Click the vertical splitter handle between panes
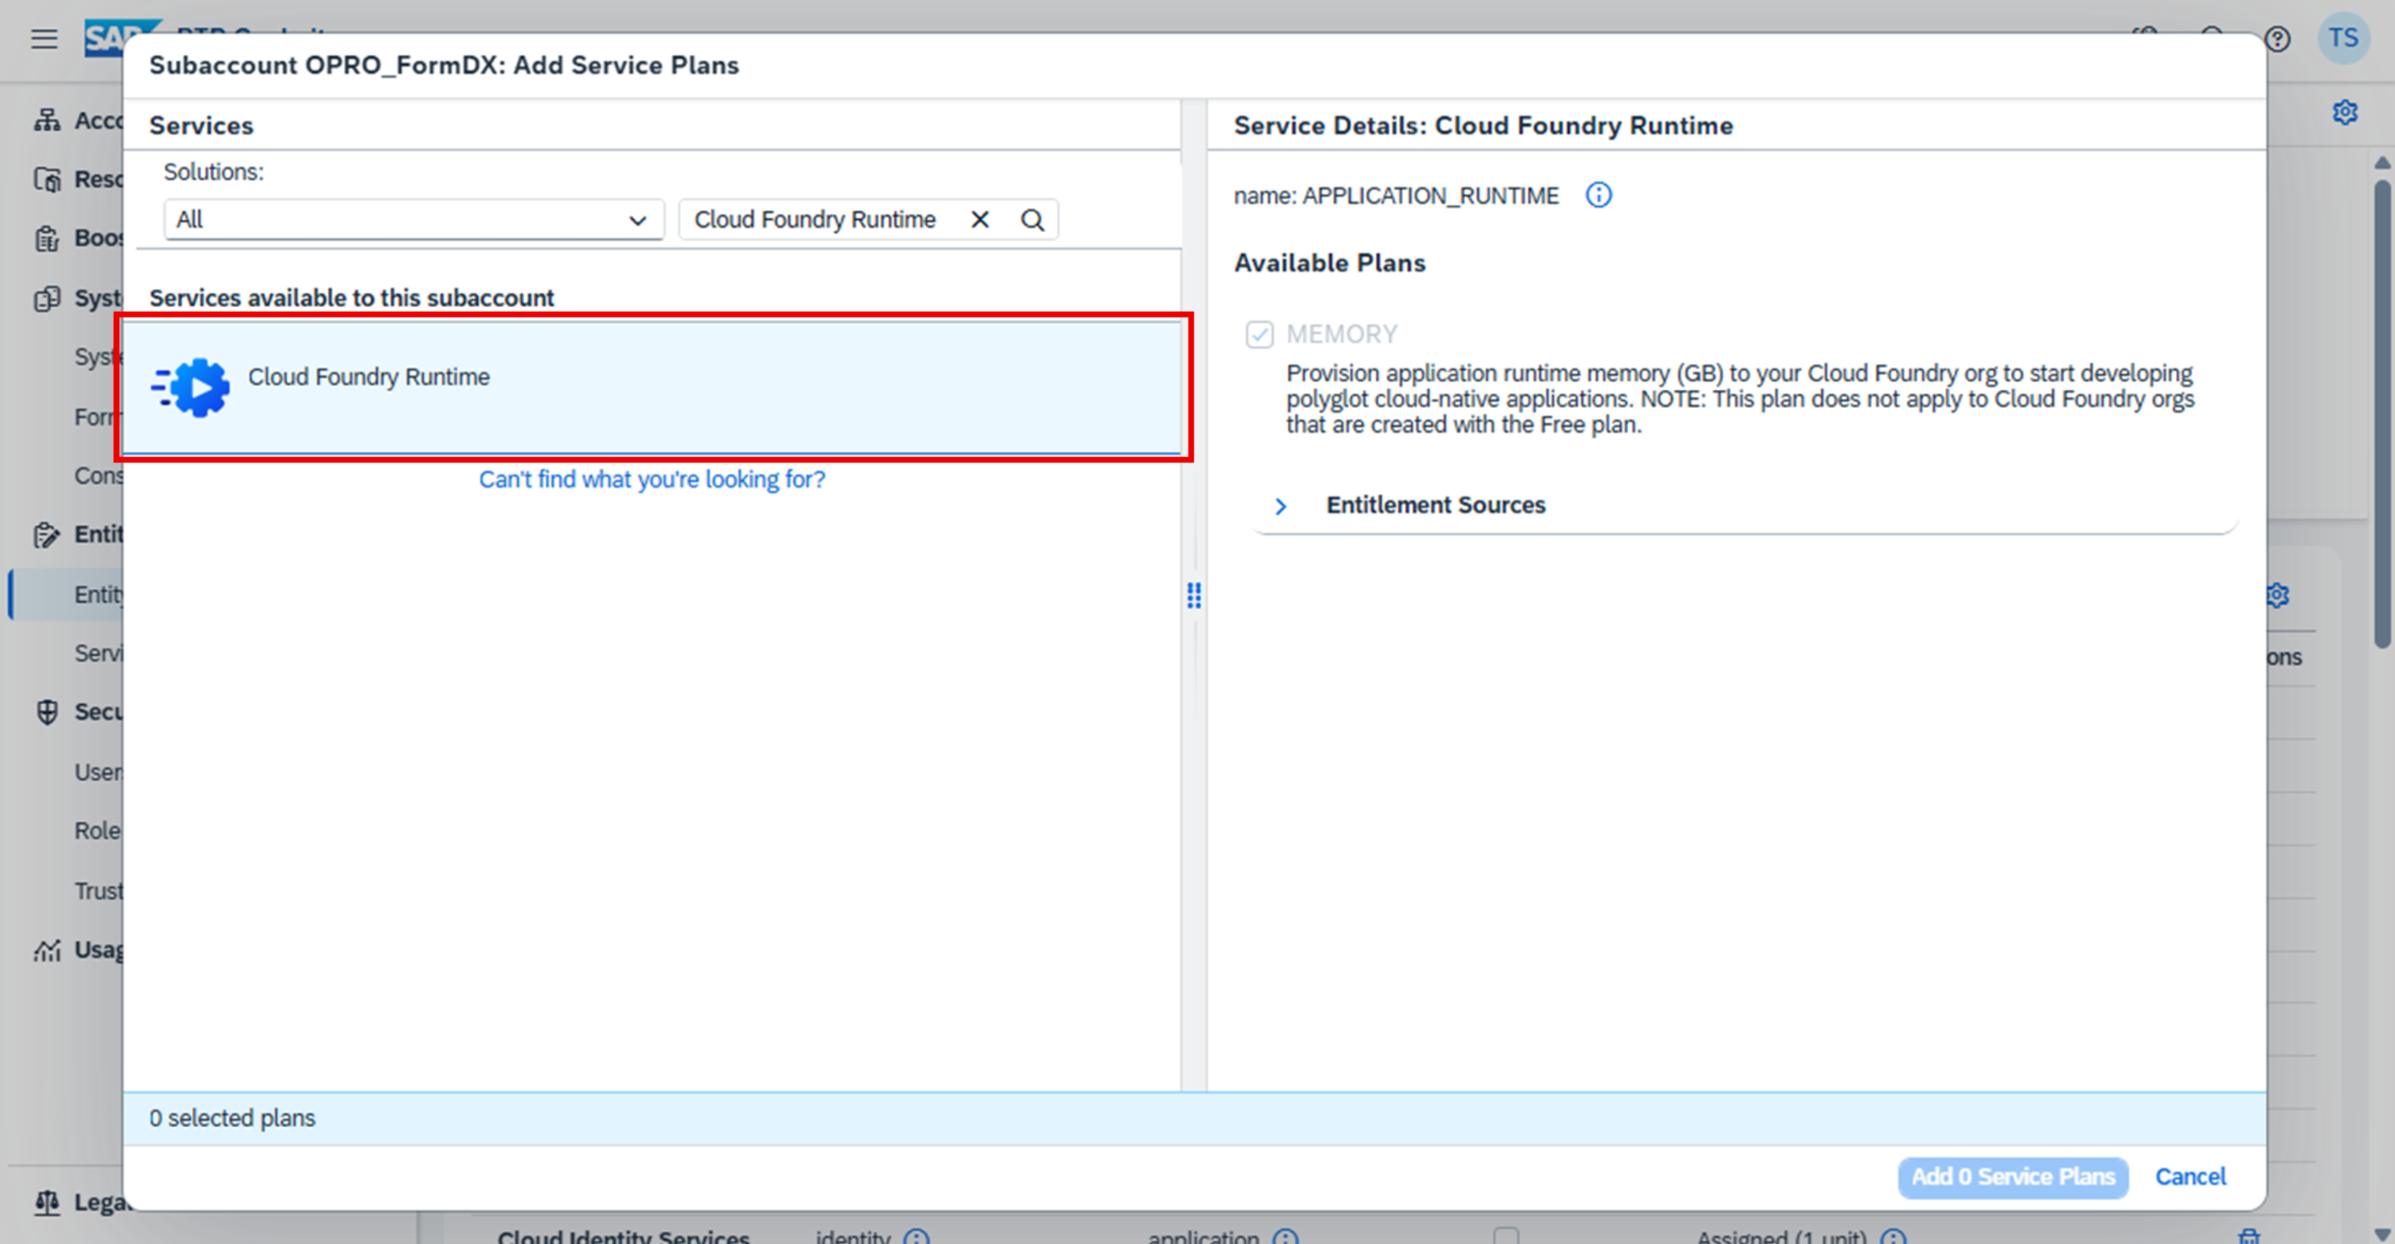This screenshot has width=2395, height=1244. pos(1193,596)
